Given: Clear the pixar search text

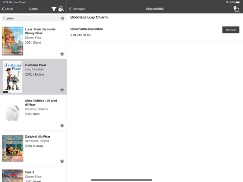Looking at the screenshot, I should (63, 18).
